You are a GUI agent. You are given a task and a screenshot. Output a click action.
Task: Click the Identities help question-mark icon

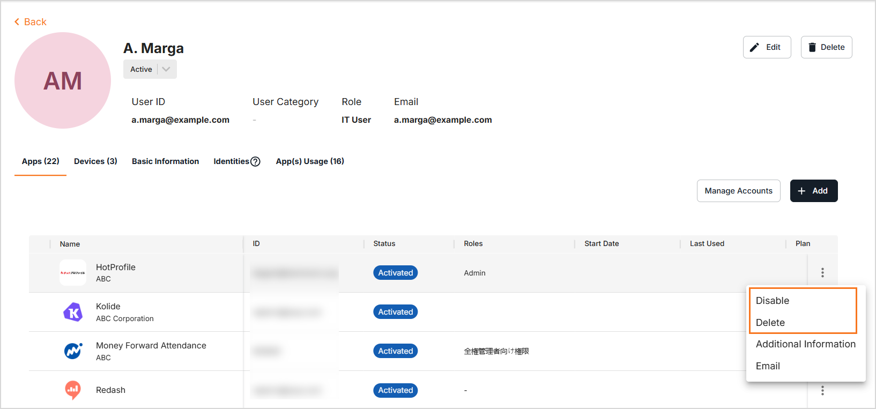tap(255, 161)
